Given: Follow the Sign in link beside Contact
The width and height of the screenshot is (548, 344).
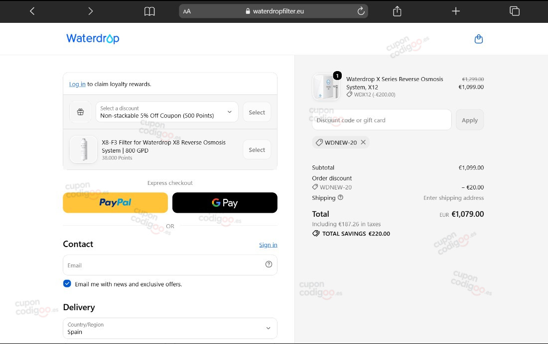Looking at the screenshot, I should tap(268, 245).
